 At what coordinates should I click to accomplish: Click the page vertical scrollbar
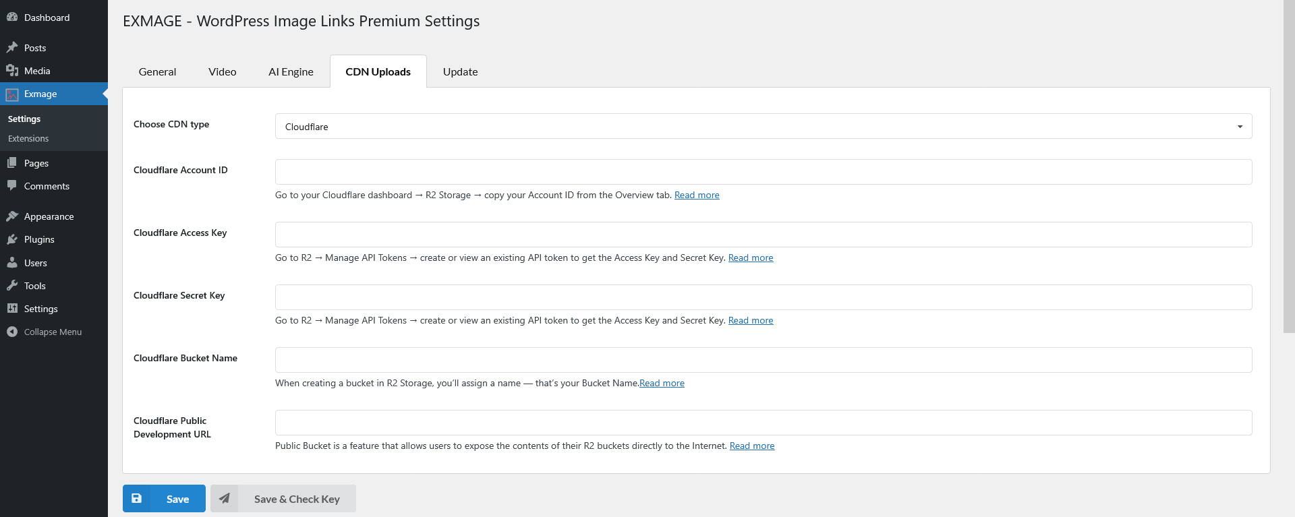[x=1289, y=166]
